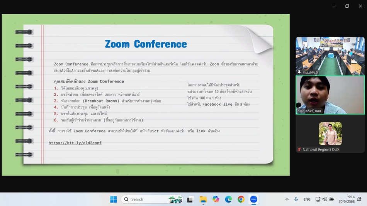Click the pin icon on สนง.ปศข.5 video

tap(299, 72)
